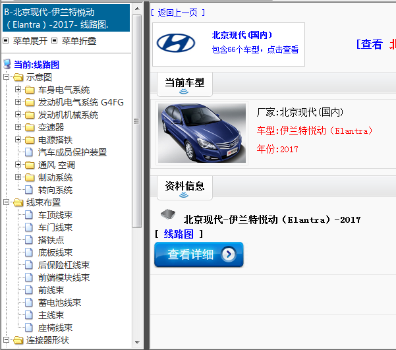Click the gray device icon beside the document title
The height and width of the screenshot is (350, 396).
[x=168, y=214]
